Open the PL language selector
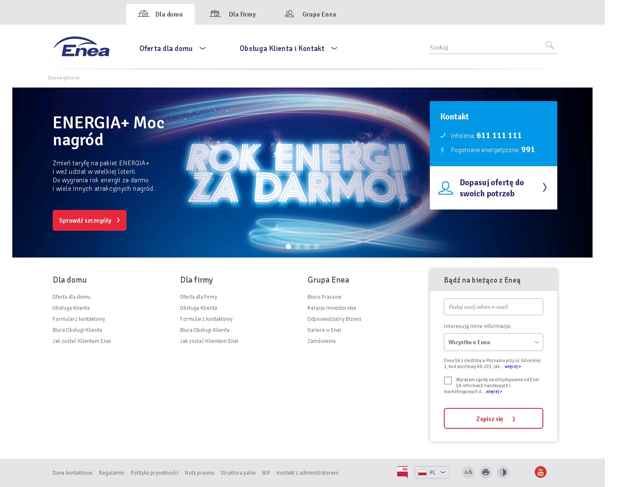Screen dimensions: 621x487 [x=432, y=473]
